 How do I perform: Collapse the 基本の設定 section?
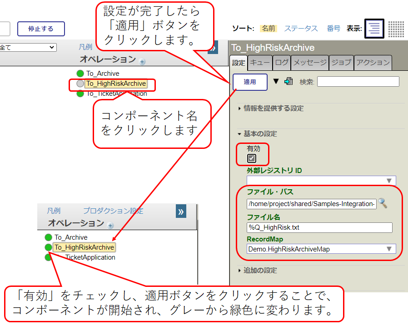[x=260, y=134]
